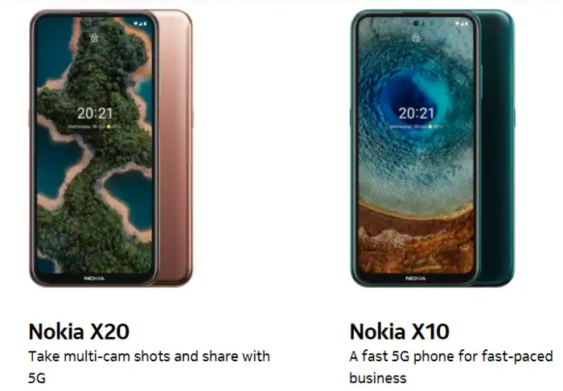Screen dimensions: 563x391
Task: Open the Nokia X20 product title
Action: click(x=79, y=331)
